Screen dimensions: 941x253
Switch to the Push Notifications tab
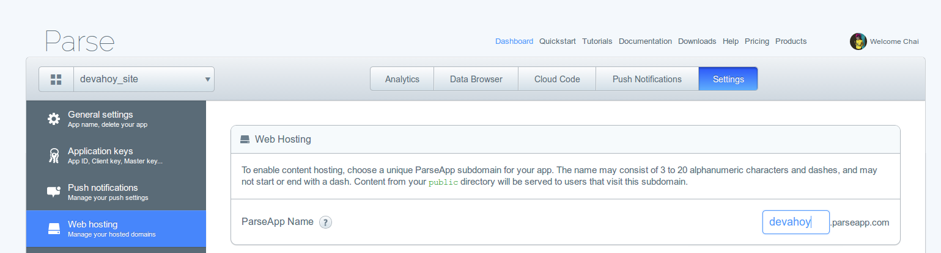tap(648, 79)
